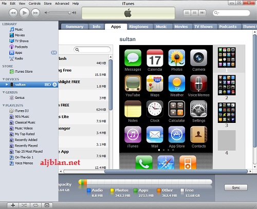This screenshot has width=257, height=209.
Task: Click the Play button
Action: [x=24, y=13]
